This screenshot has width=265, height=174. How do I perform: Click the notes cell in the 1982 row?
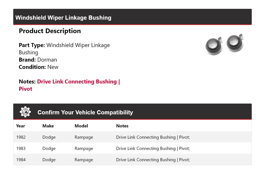153,137
